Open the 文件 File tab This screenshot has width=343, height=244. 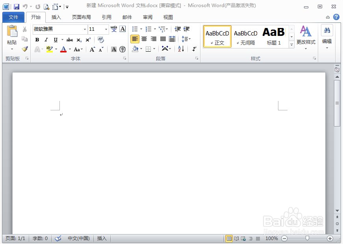pyautogui.click(x=13, y=17)
